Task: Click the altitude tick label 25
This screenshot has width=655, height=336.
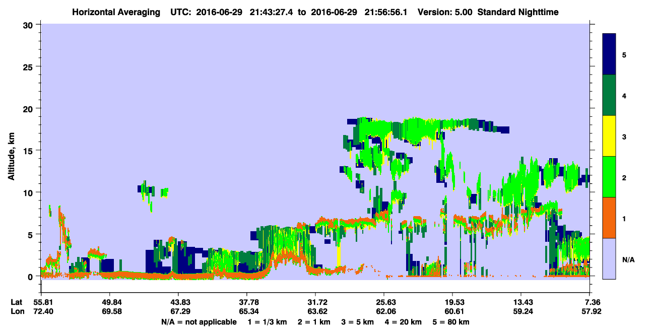Action: [x=29, y=66]
